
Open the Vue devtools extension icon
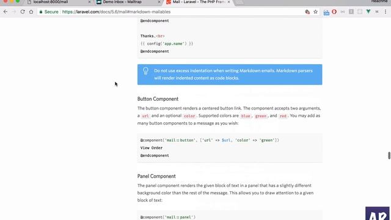[368, 12]
